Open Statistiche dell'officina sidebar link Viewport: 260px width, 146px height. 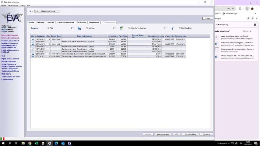coord(10,71)
